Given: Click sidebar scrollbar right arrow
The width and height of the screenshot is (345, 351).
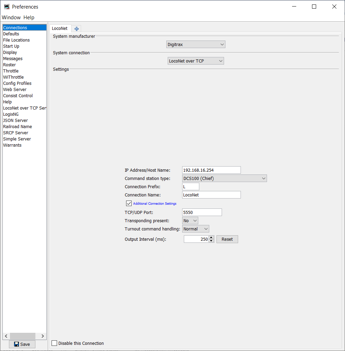Looking at the screenshot, I should (x=43, y=336).
